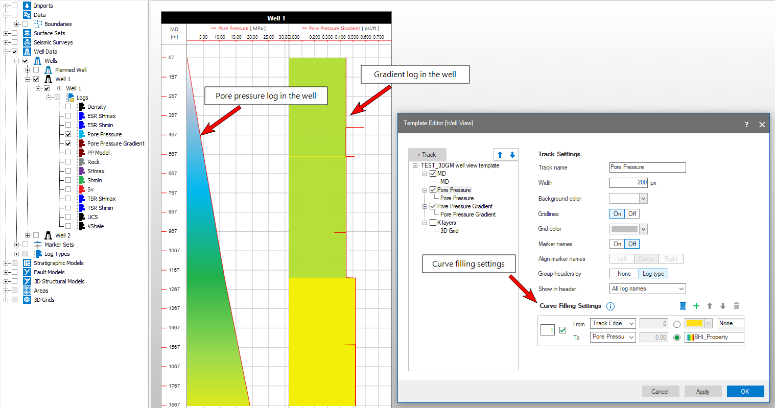
Task: Enable the K-layers track checkbox
Action: coord(433,223)
